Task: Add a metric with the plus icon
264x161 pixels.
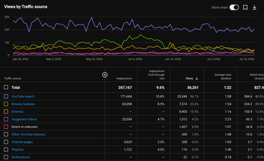Action: pyautogui.click(x=105, y=75)
